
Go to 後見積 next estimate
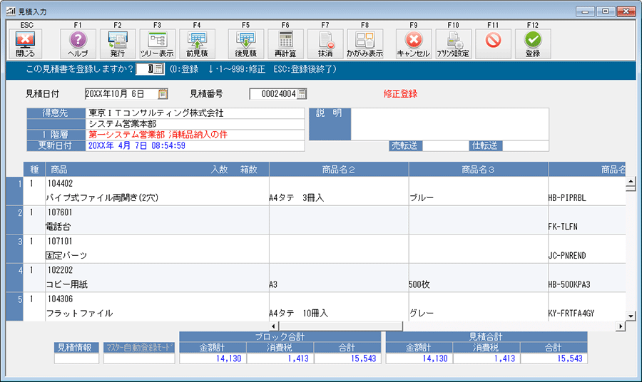click(245, 43)
